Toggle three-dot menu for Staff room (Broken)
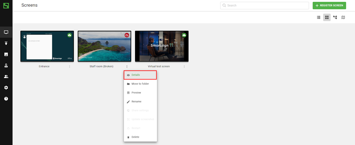Screen dimensions: 355x145 pos(127,67)
